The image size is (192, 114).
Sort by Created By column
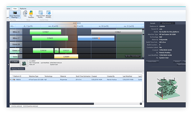click(111, 76)
